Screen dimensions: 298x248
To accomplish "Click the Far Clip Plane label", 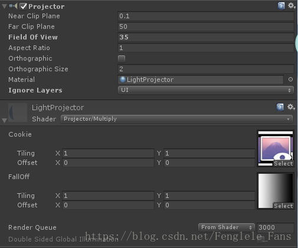I will click(x=31, y=27).
